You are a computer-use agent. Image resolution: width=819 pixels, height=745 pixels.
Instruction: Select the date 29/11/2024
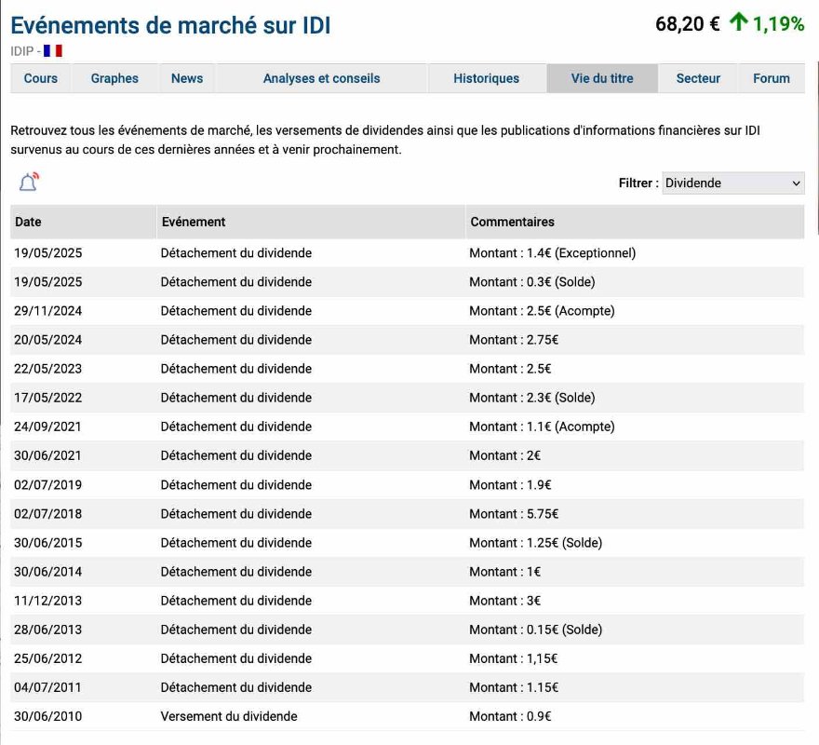tap(48, 311)
